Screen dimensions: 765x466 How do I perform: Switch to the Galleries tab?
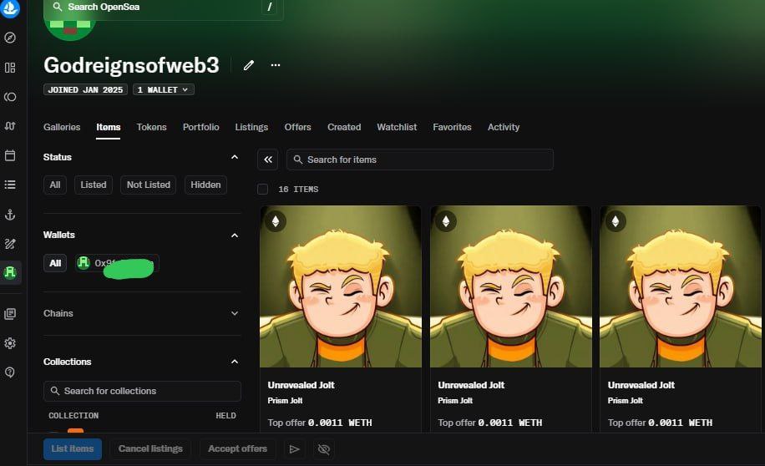[x=62, y=127]
